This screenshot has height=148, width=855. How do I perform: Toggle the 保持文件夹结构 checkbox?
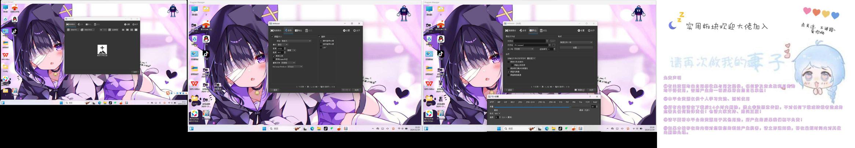click(508, 62)
